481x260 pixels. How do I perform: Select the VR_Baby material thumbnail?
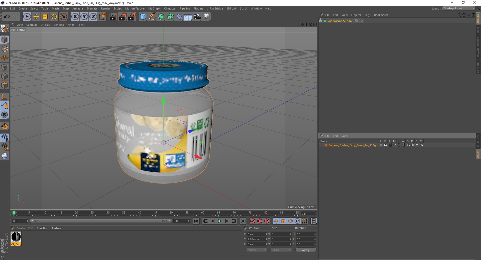coord(16,238)
